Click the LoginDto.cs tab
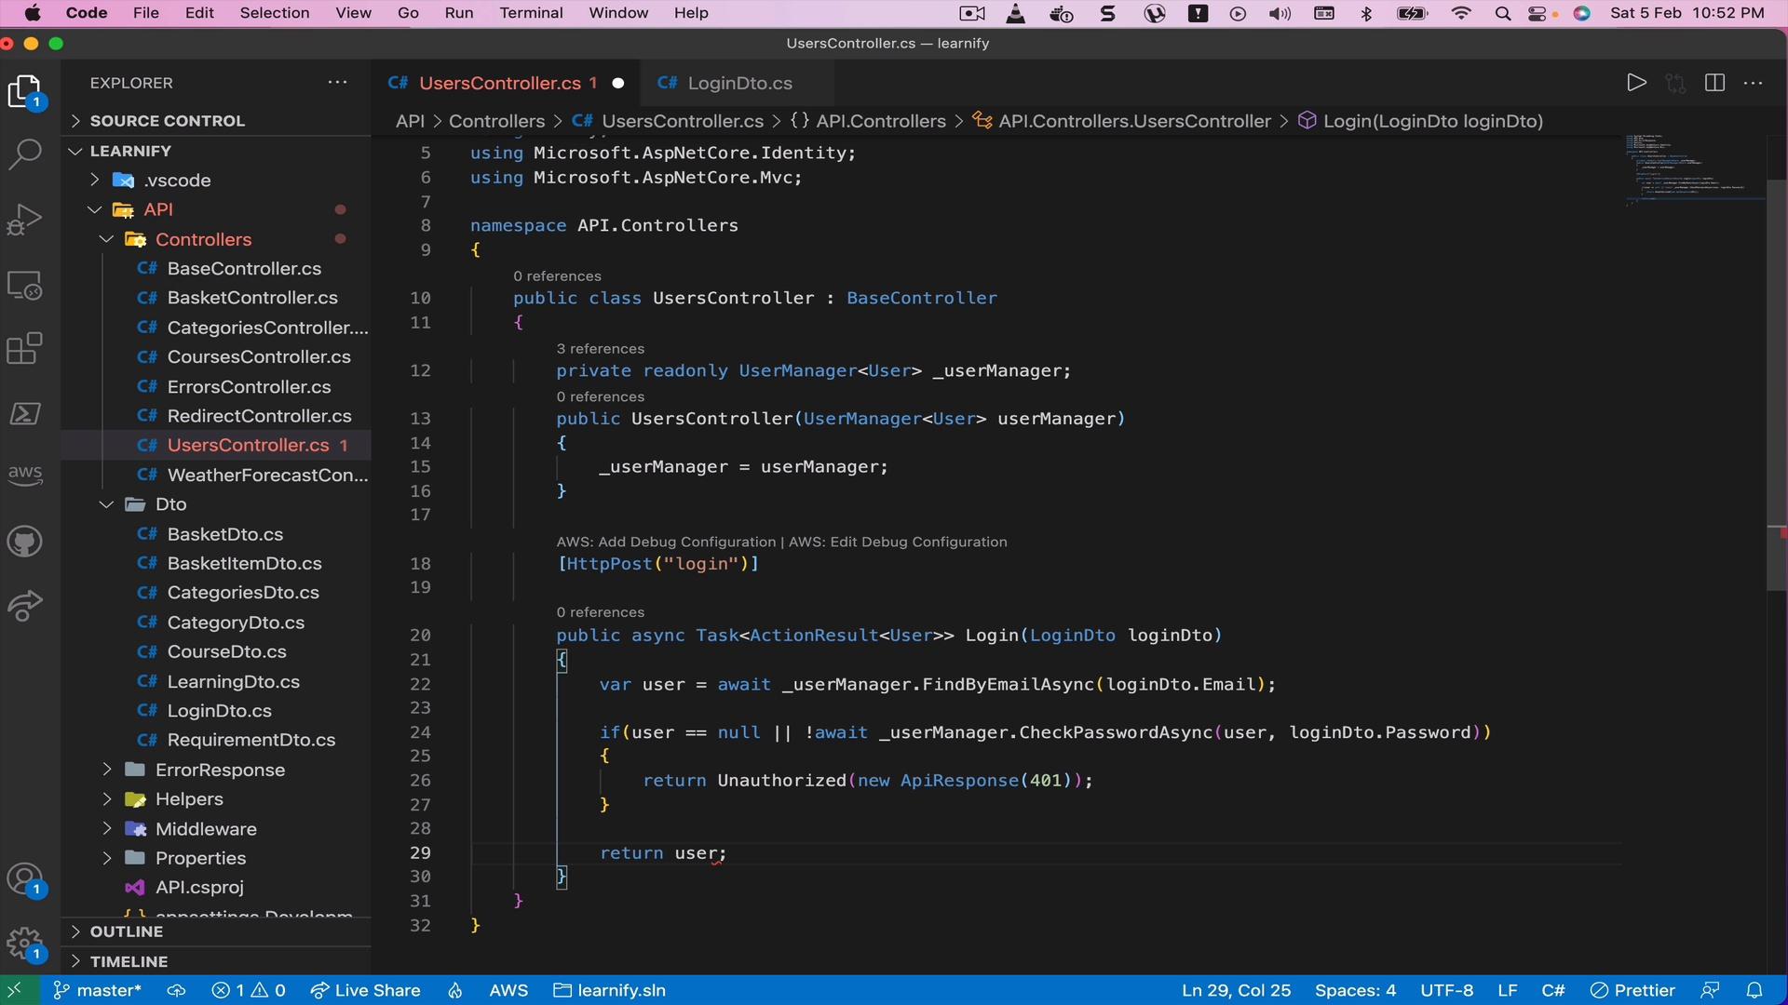 pyautogui.click(x=738, y=82)
